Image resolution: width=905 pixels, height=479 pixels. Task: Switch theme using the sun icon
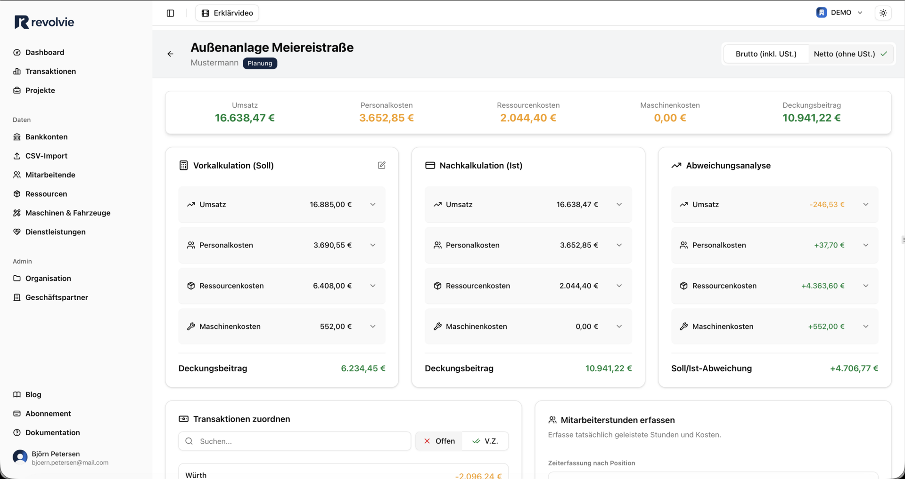pos(883,13)
